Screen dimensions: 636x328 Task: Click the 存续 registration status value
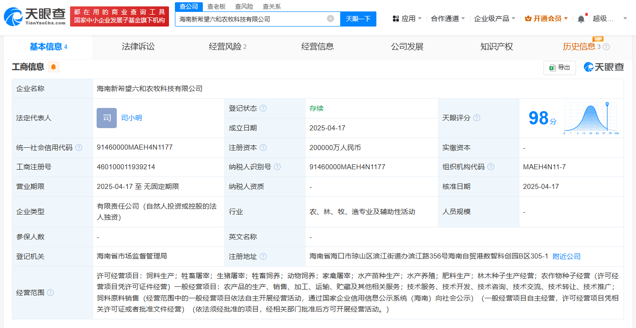click(x=316, y=108)
